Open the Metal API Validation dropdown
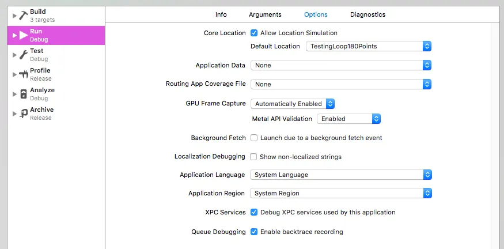The image size is (504, 249). 348,119
